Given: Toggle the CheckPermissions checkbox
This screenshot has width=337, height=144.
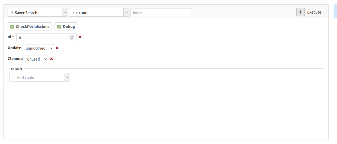Looking at the screenshot, I should pyautogui.click(x=12, y=27).
